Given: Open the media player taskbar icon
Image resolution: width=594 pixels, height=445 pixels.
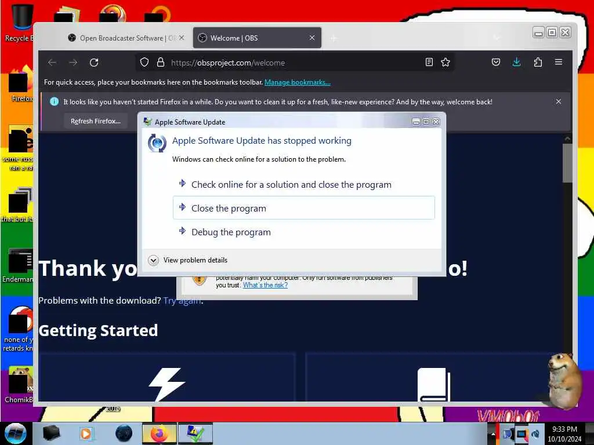Looking at the screenshot, I should (86, 433).
